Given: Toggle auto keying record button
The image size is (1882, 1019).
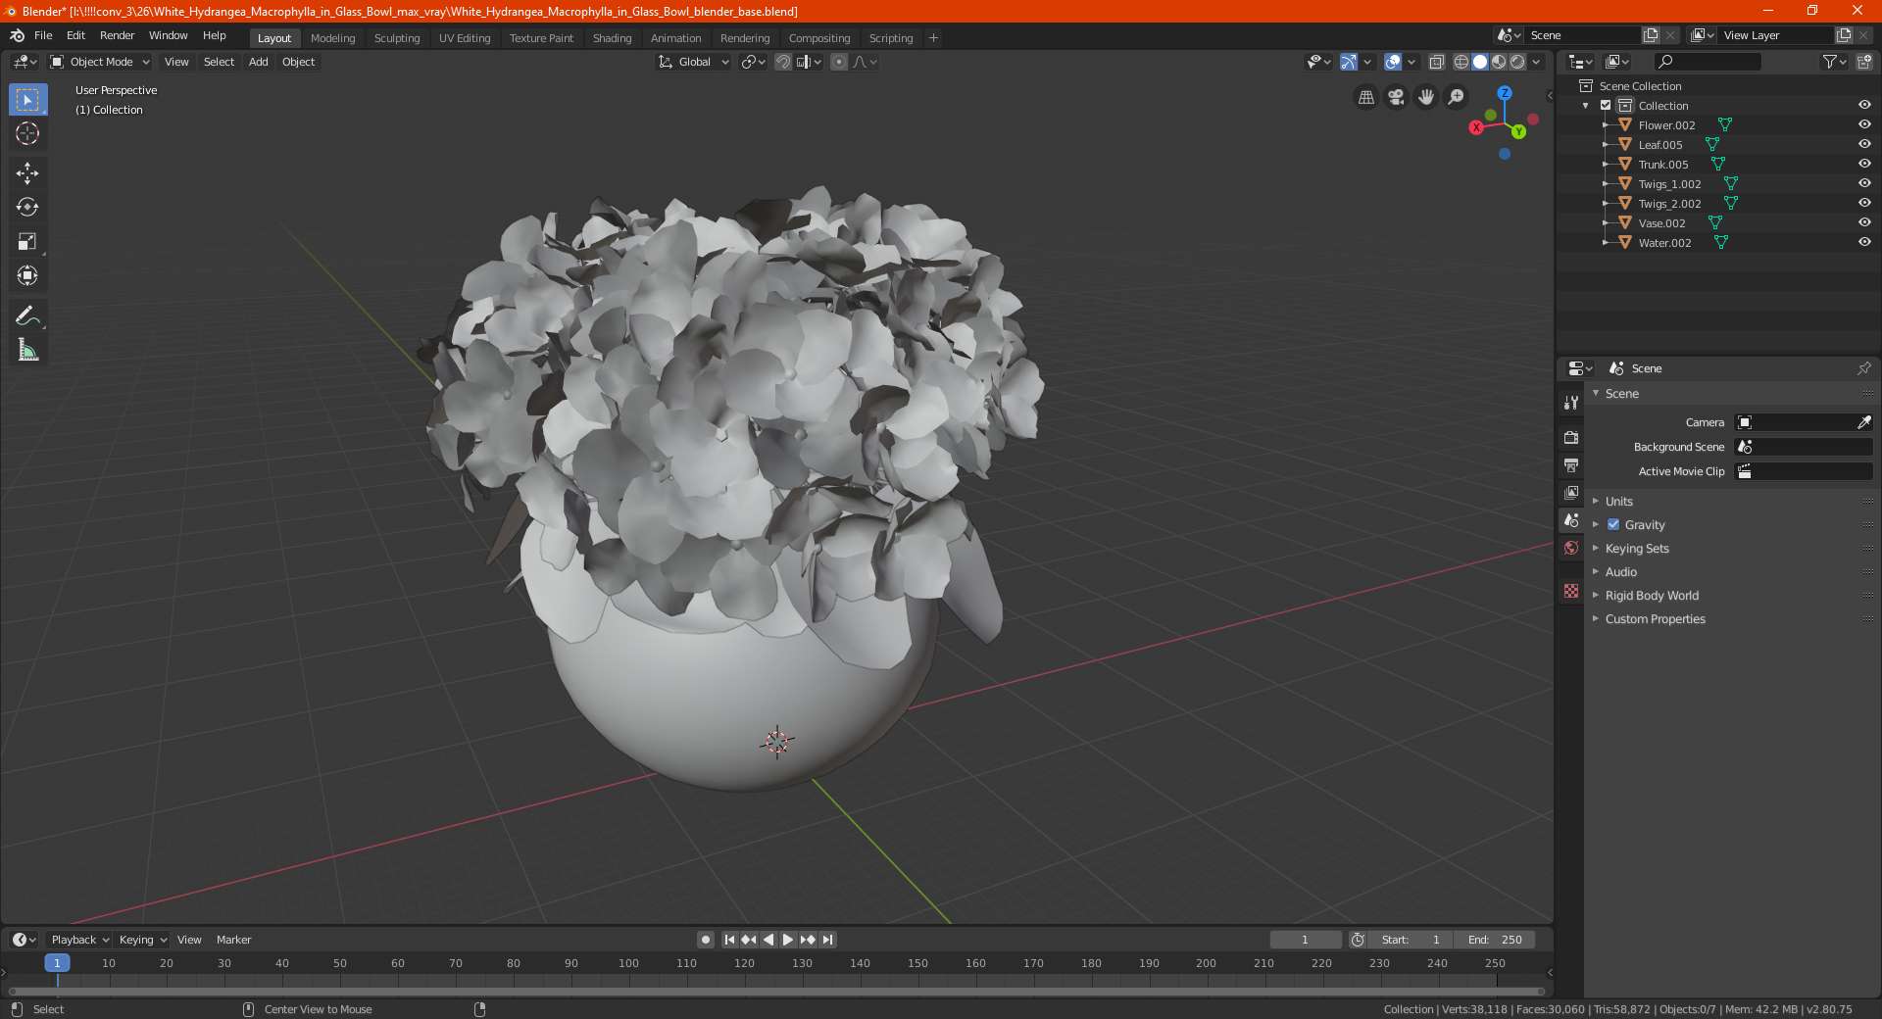Looking at the screenshot, I should 705,940.
